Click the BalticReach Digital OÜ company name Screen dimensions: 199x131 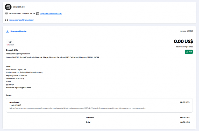[x=16, y=69]
